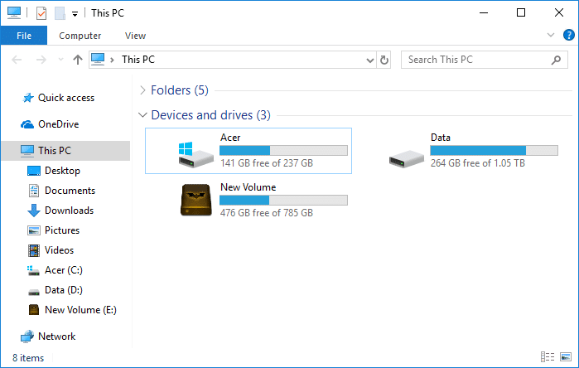Screen dimensions: 579x368
Task: Click the New folder icon in title bar
Action: click(59, 13)
